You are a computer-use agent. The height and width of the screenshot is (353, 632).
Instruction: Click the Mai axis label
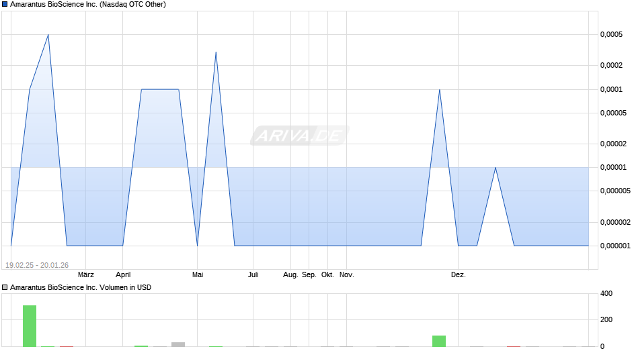point(198,275)
